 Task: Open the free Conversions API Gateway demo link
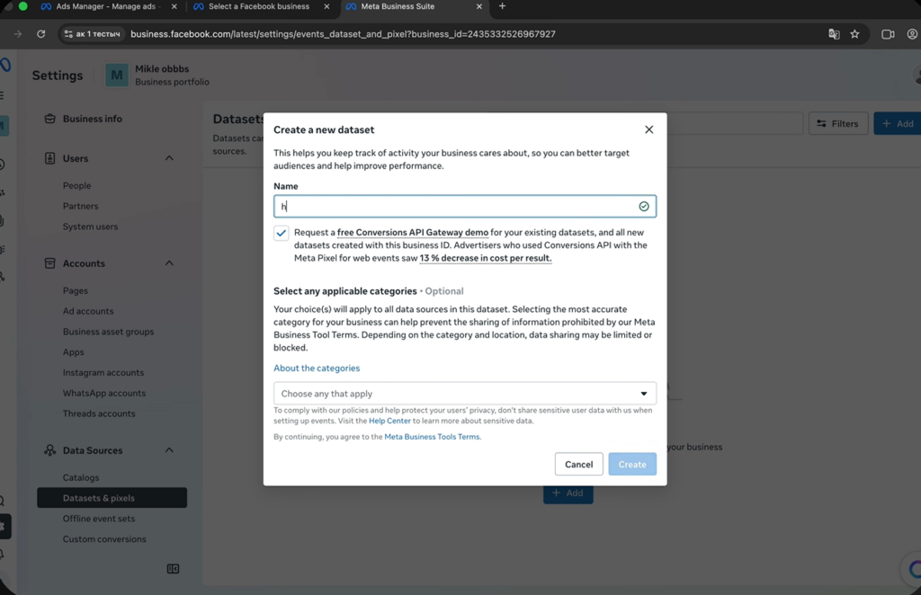click(x=412, y=233)
